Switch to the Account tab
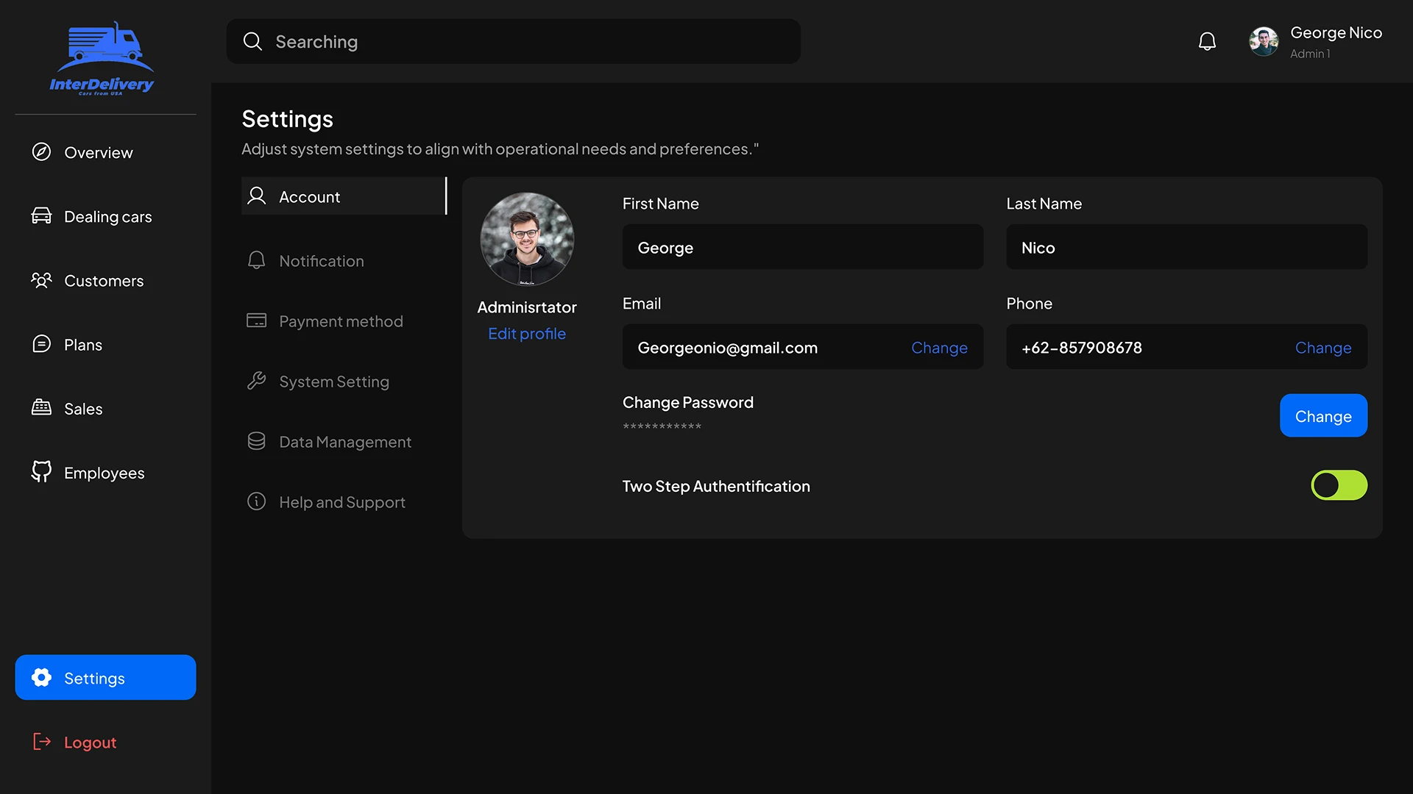Image resolution: width=1413 pixels, height=794 pixels. (x=309, y=196)
